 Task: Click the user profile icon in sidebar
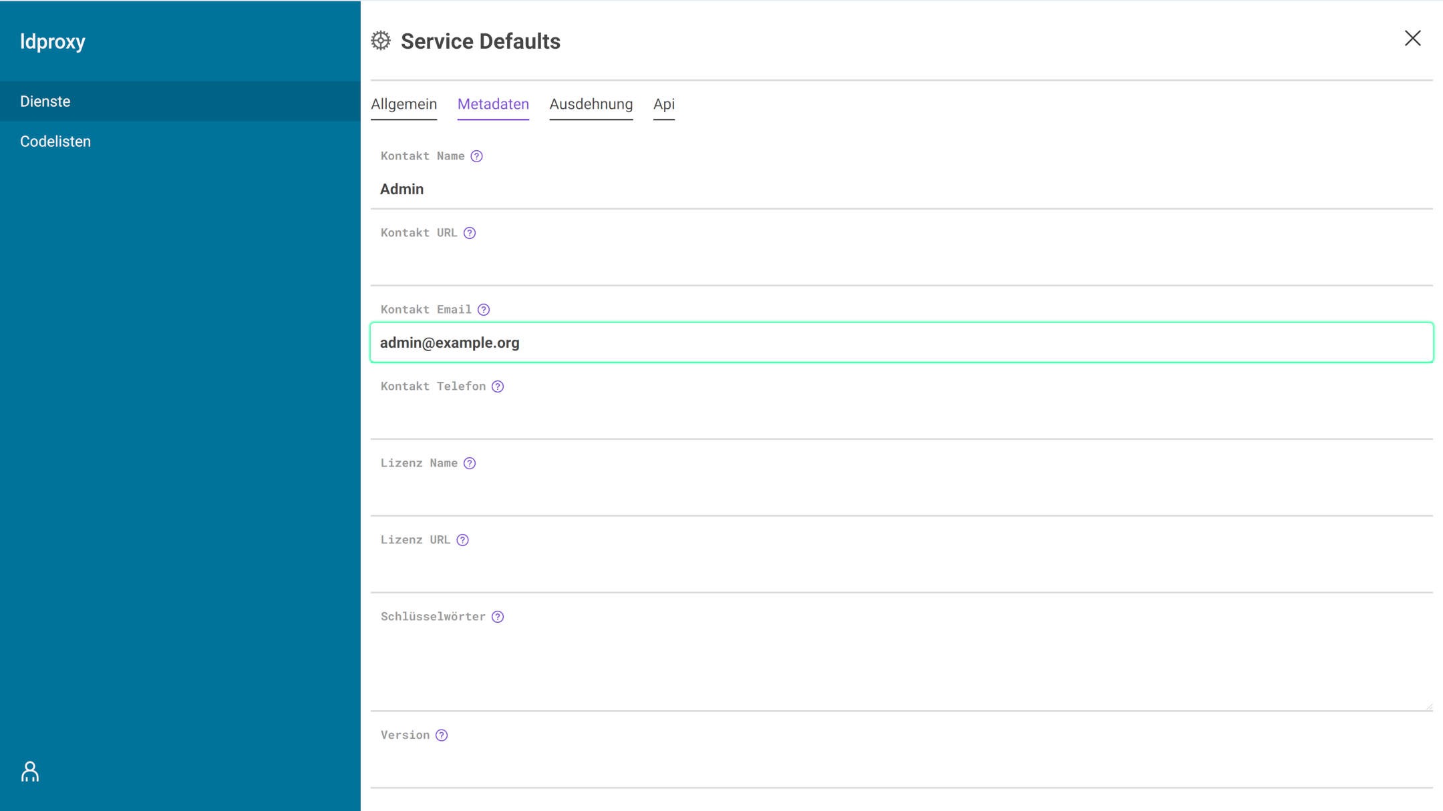[x=30, y=772]
